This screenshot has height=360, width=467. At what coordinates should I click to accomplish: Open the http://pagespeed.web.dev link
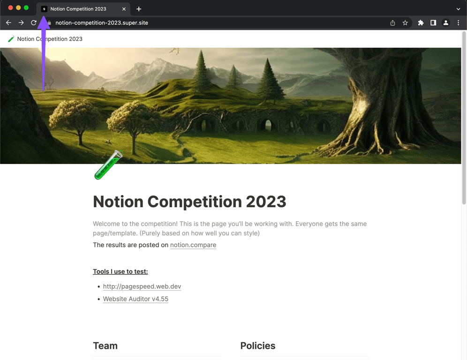click(x=142, y=286)
